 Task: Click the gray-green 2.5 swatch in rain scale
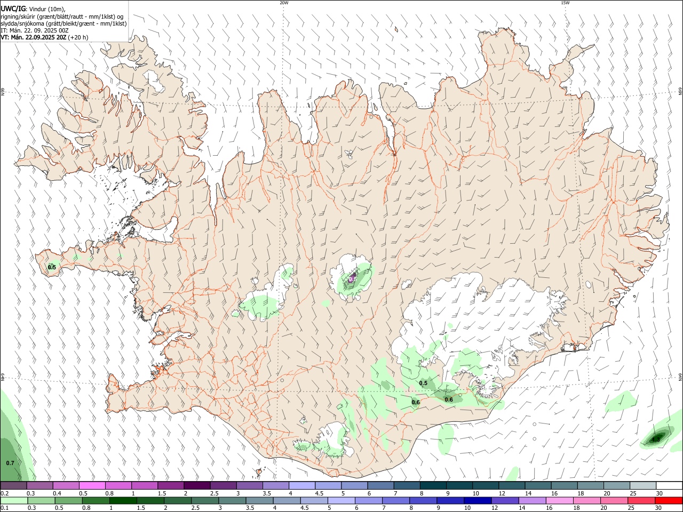coord(205,500)
